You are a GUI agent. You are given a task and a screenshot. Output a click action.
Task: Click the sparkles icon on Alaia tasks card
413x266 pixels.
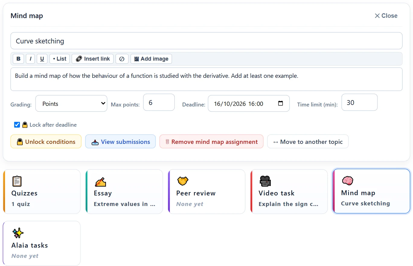click(18, 233)
